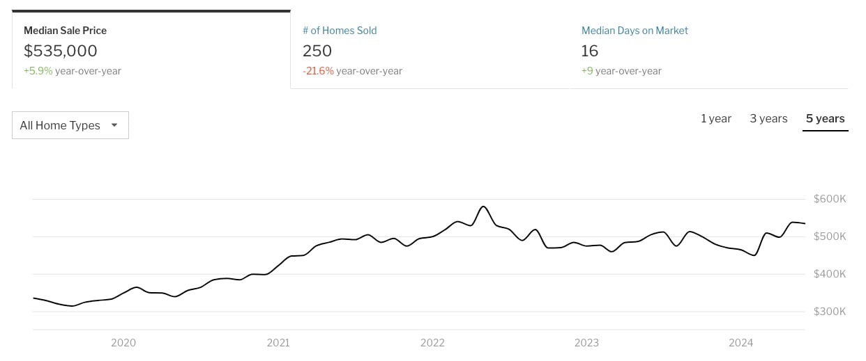866x361 pixels.
Task: Click the 250 homes sold figure
Action: [317, 51]
